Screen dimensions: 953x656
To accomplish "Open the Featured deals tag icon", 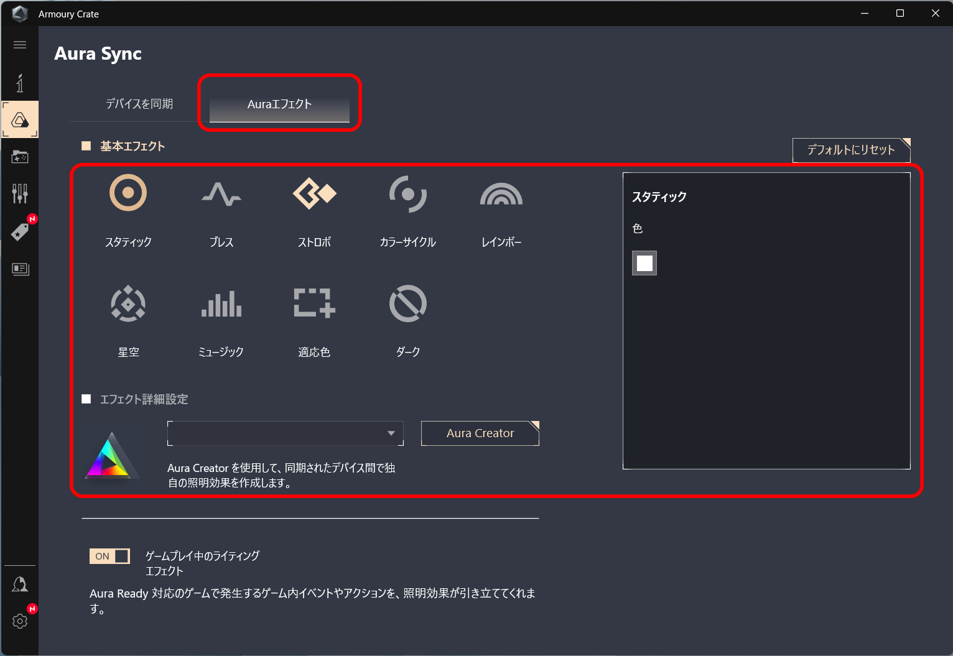I will 20,232.
